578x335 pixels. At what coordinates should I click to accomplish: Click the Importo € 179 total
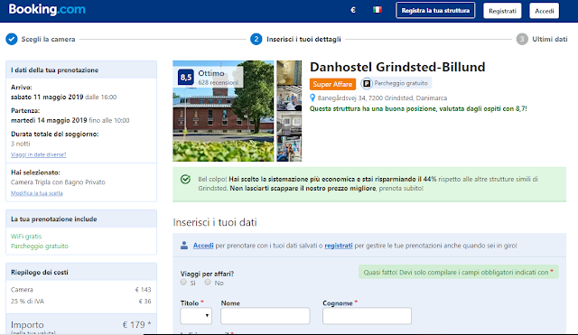(x=81, y=325)
